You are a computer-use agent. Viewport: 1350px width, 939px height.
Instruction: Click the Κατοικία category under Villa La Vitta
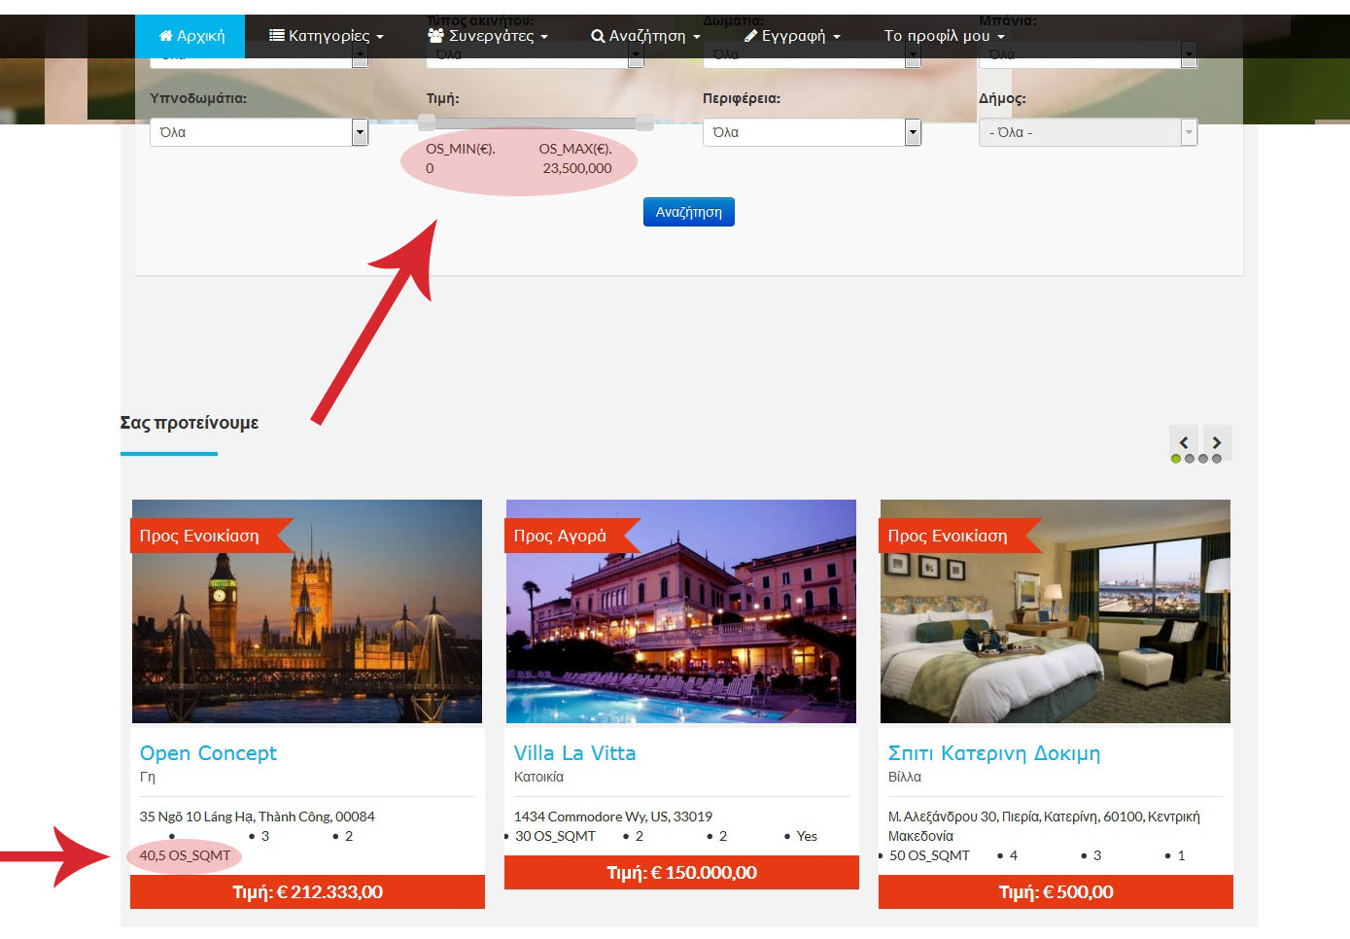click(538, 777)
